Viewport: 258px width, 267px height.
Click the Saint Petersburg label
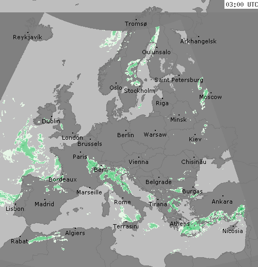179,80
